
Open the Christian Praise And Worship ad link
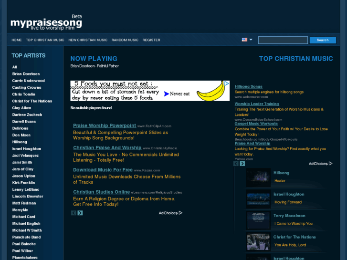pyautogui.click(x=107, y=148)
